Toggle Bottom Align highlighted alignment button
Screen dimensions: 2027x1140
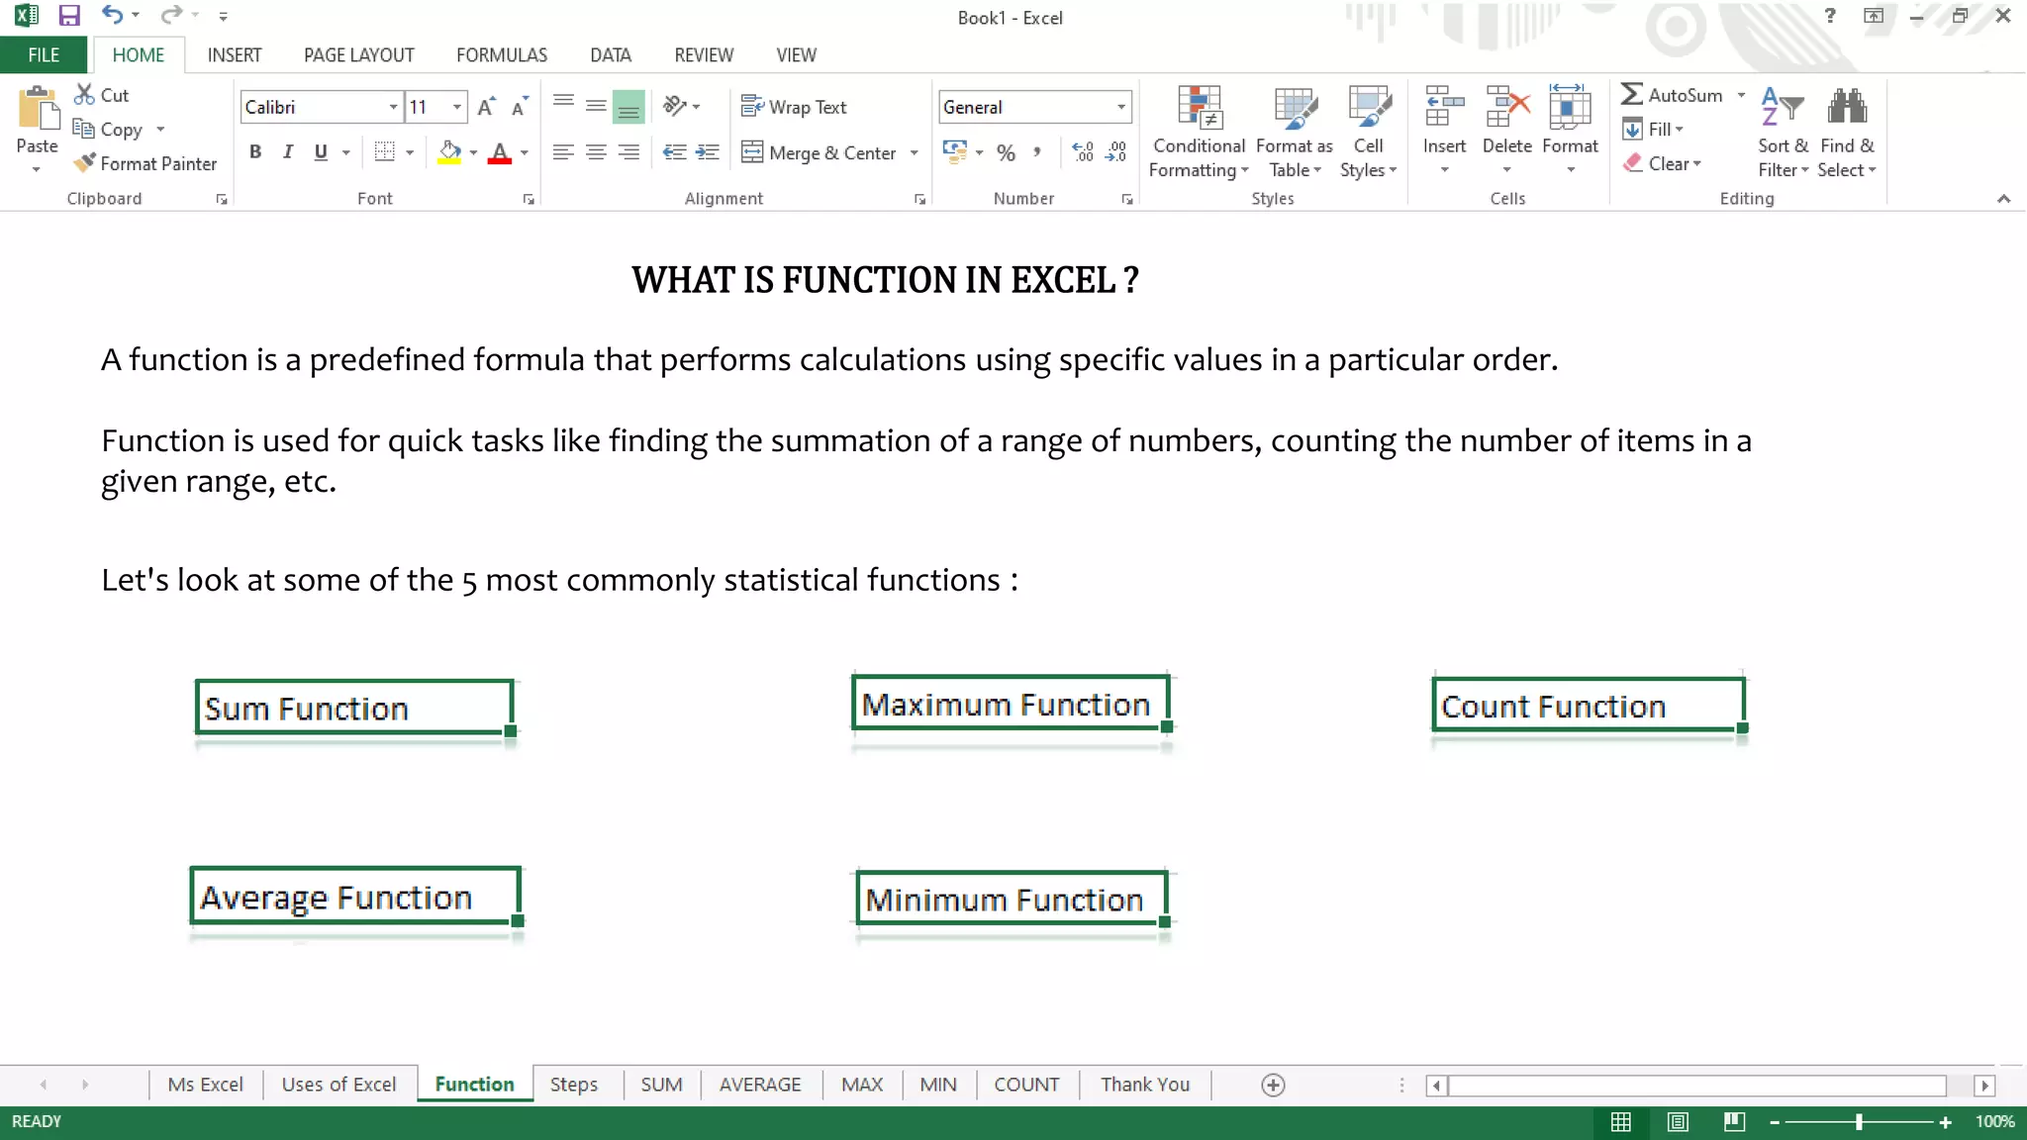(x=628, y=107)
